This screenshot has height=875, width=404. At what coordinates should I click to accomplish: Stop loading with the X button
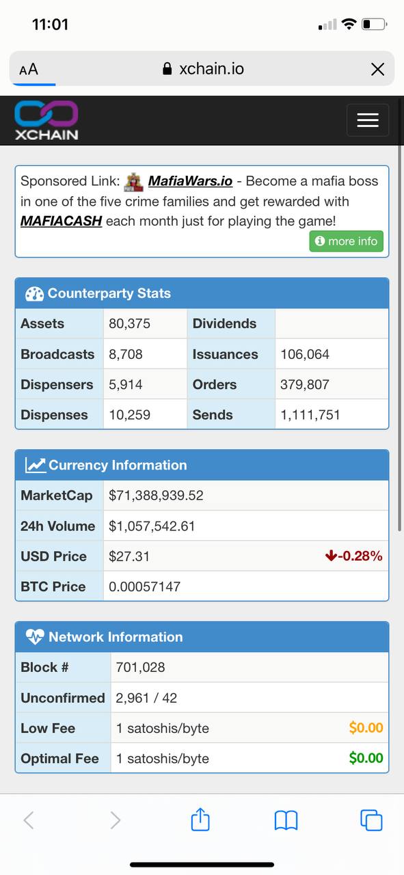point(377,69)
